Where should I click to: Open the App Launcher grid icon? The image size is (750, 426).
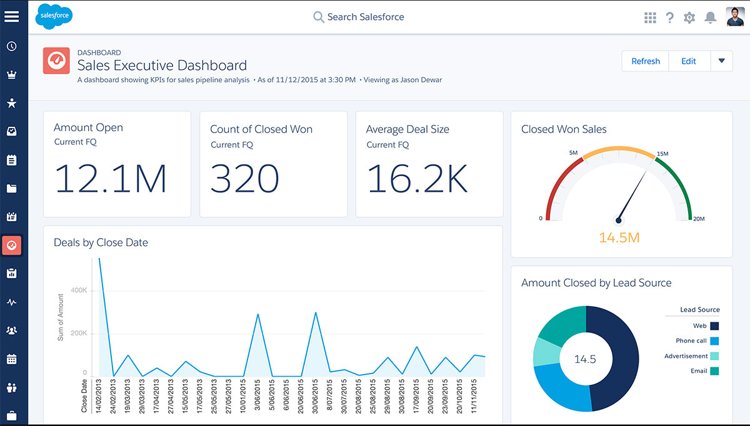pyautogui.click(x=650, y=17)
